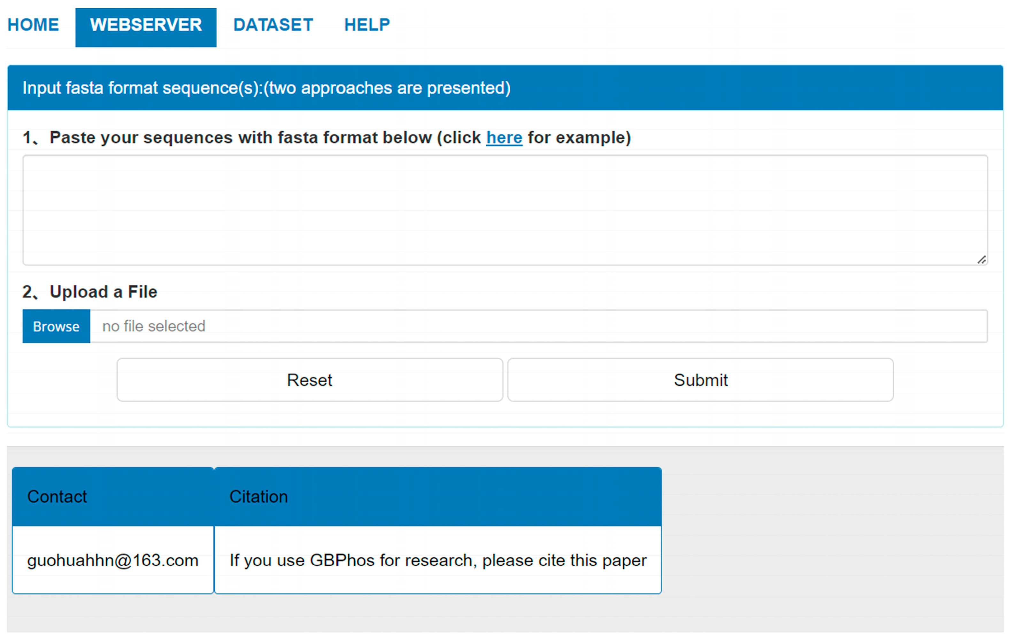This screenshot has height=639, width=1009.
Task: Grab the textarea resize handle corner
Action: pyautogui.click(x=982, y=260)
